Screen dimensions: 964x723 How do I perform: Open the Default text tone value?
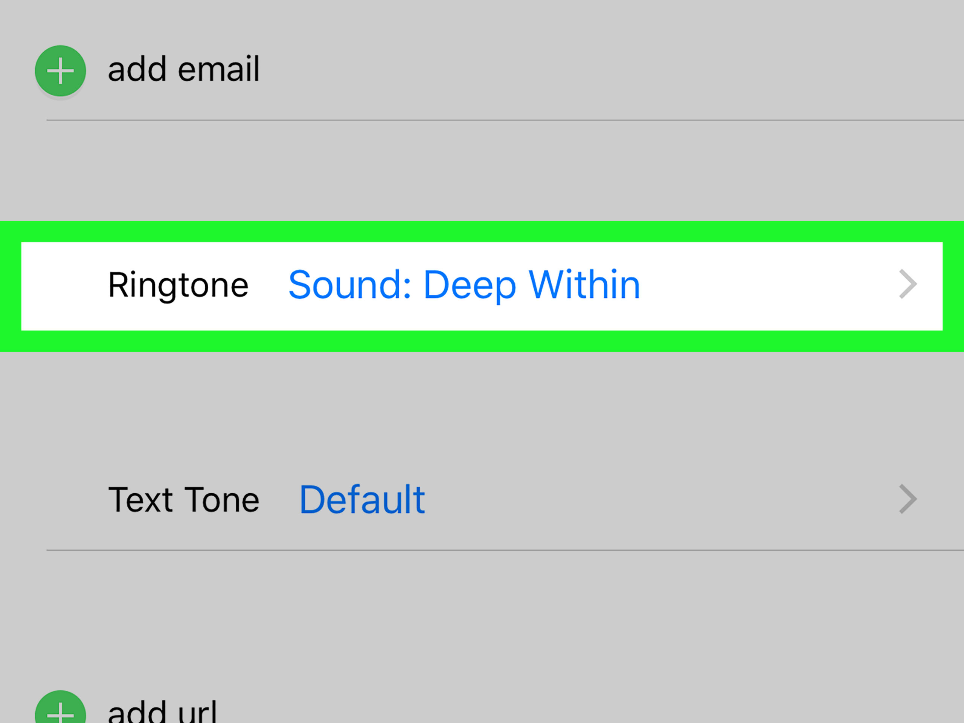click(x=362, y=500)
